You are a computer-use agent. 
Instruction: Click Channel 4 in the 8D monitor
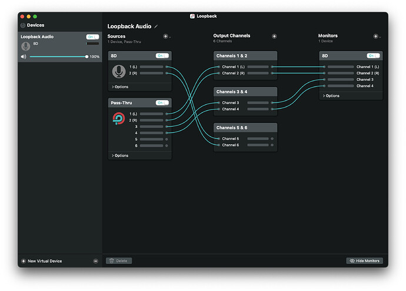pyautogui.click(x=365, y=86)
